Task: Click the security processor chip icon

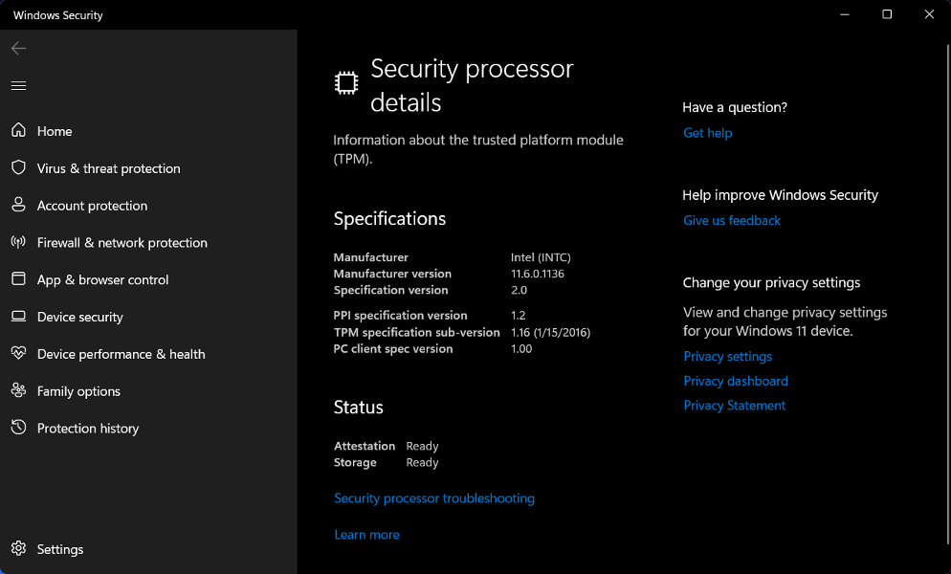Action: point(344,83)
